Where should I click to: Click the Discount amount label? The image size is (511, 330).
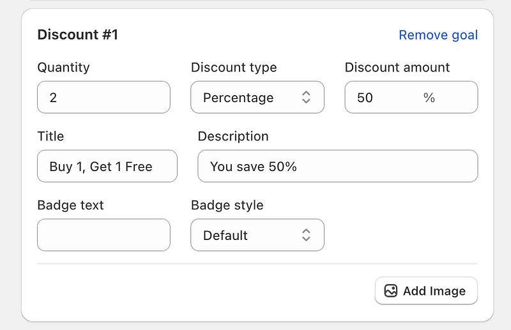pyautogui.click(x=397, y=68)
